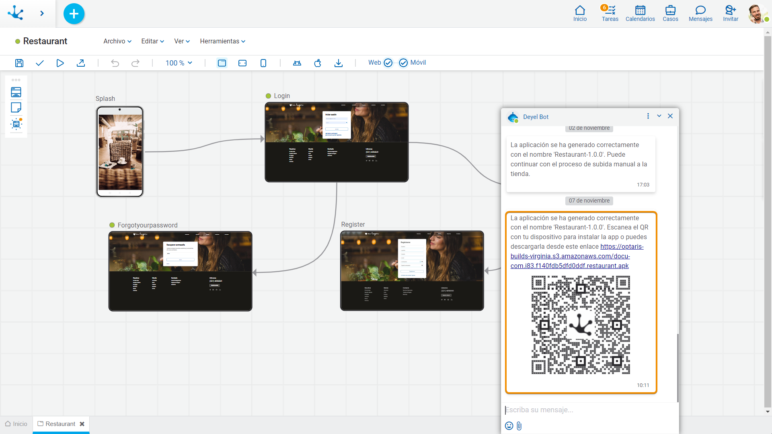The image size is (772, 434).
Task: Attach a file with paperclip icon
Action: tap(519, 426)
